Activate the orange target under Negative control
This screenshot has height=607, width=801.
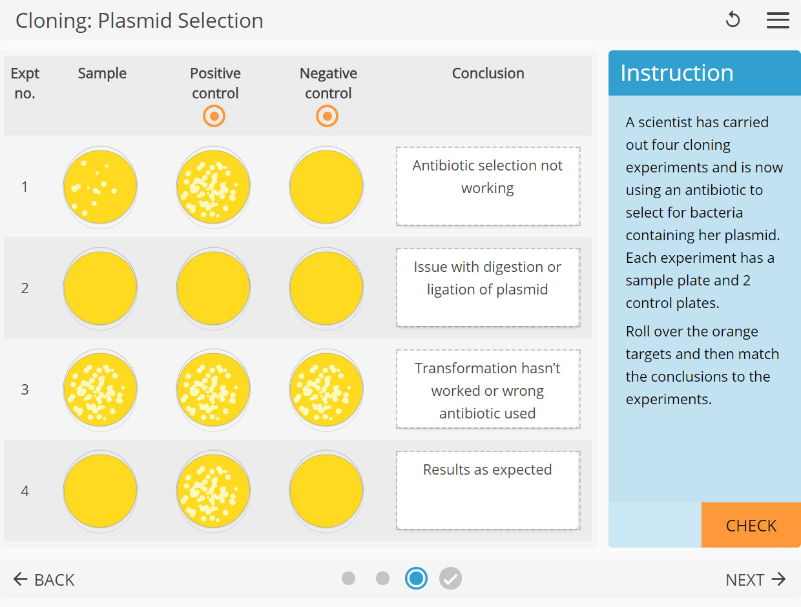[327, 116]
